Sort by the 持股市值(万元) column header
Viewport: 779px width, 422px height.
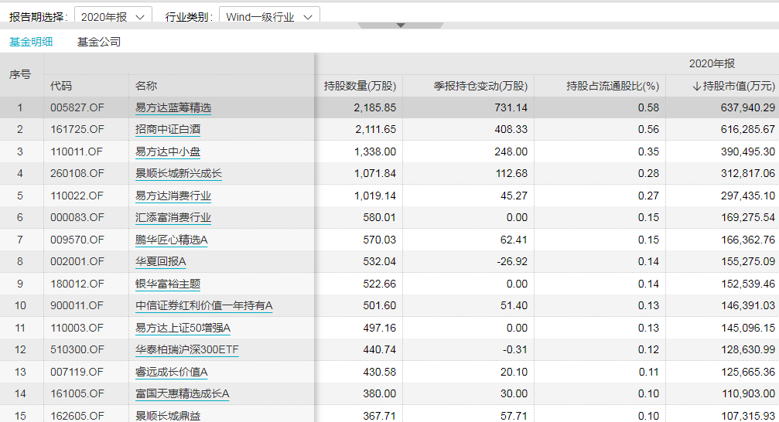coord(733,86)
